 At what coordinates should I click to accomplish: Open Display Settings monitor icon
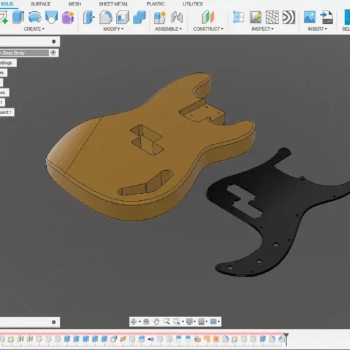[189, 321]
